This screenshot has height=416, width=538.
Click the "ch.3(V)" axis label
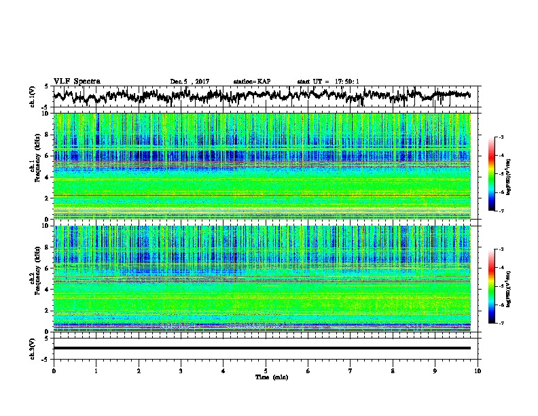pyautogui.click(x=33, y=349)
